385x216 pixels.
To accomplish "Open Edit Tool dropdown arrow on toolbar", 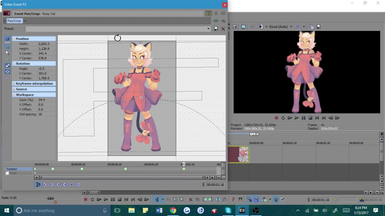I will pos(162,199).
